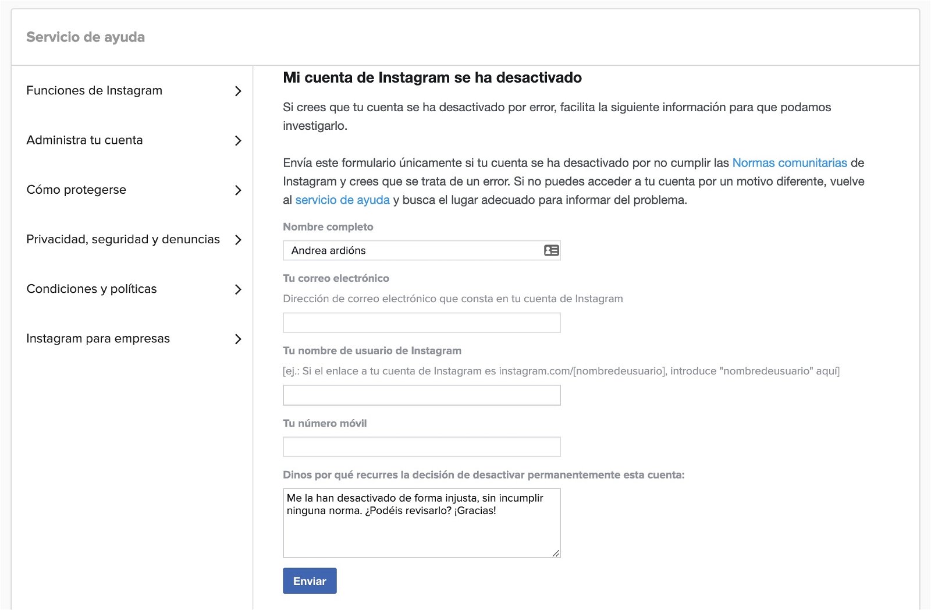931x610 pixels.
Task: Focus the Instagram username input field
Action: pyautogui.click(x=421, y=395)
